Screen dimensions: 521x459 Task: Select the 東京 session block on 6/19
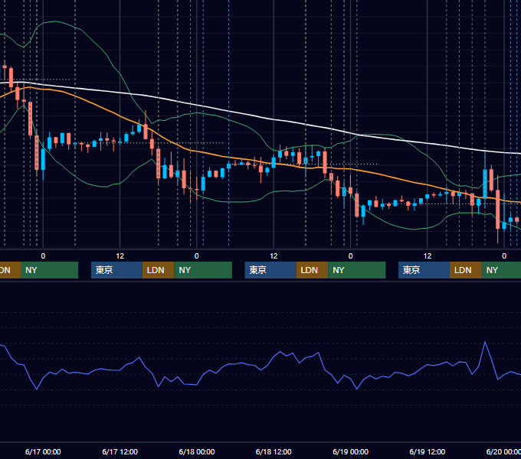click(x=424, y=270)
